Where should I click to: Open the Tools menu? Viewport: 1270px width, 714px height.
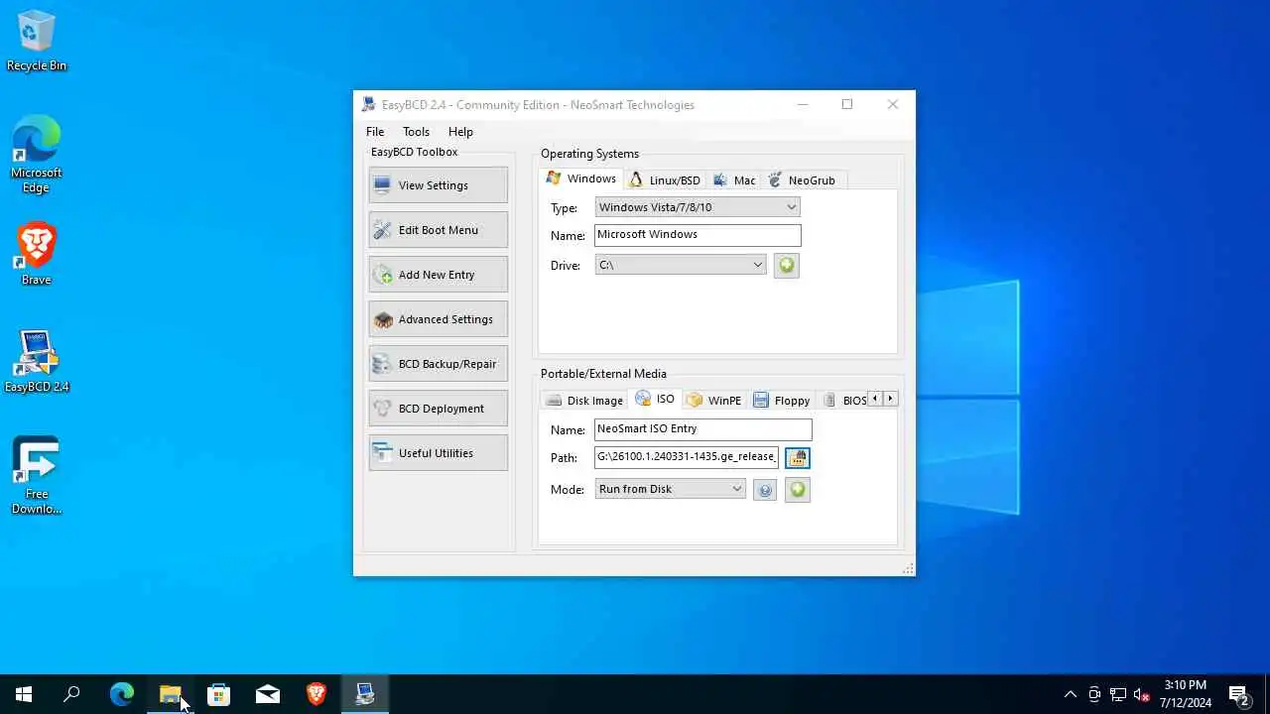tap(416, 132)
